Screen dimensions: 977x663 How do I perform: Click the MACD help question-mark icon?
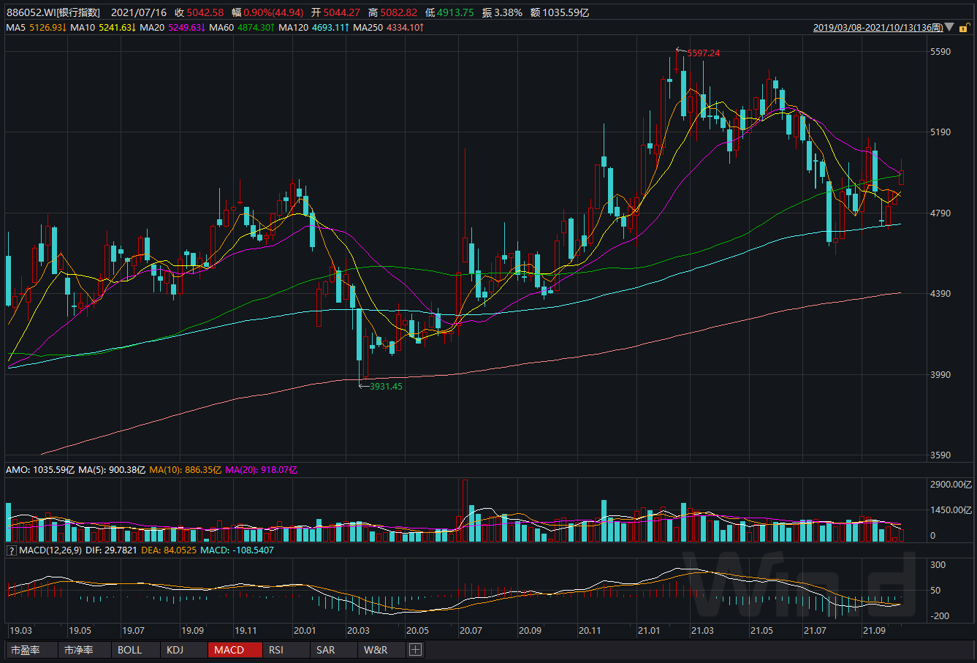[x=11, y=550]
